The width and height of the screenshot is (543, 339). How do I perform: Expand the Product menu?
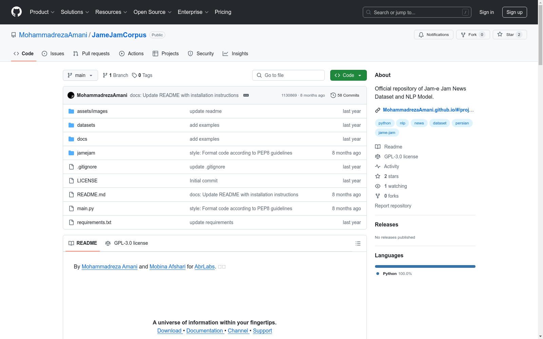pos(42,12)
